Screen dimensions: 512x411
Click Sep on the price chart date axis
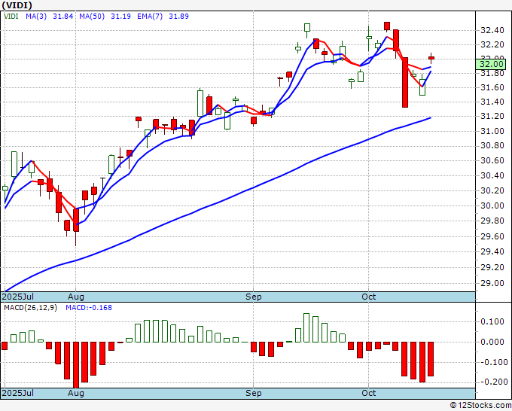(x=254, y=297)
